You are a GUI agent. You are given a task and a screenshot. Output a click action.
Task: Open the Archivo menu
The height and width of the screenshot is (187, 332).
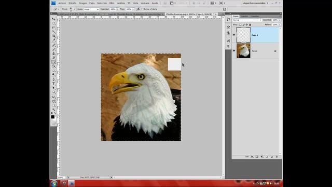pos(62,3)
